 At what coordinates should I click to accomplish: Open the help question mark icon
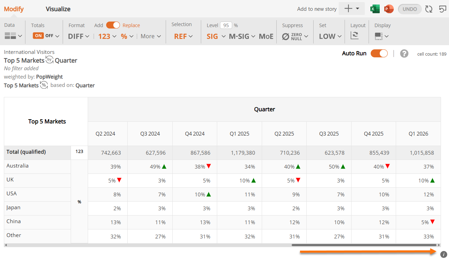click(404, 54)
